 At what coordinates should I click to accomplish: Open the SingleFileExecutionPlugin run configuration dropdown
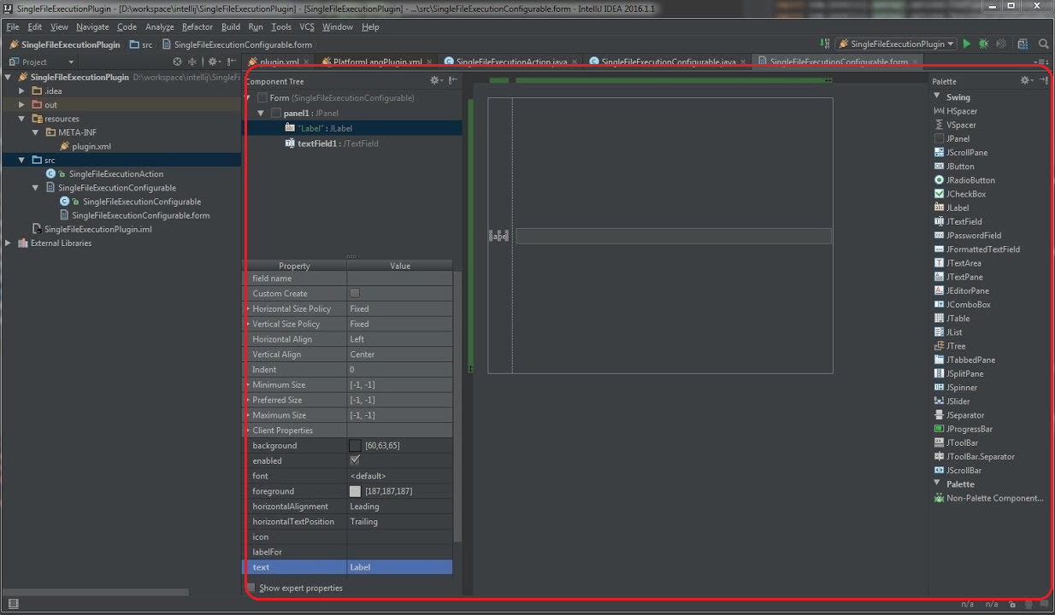coord(895,44)
